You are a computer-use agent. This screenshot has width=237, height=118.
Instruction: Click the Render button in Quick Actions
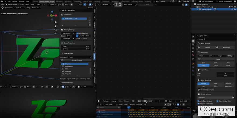207,47
